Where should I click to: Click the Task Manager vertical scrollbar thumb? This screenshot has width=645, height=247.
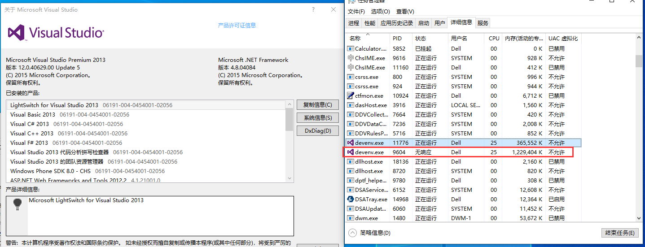tap(639, 61)
